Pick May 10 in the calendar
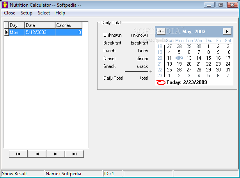 click(x=228, y=52)
